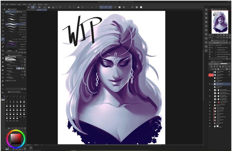Hide the selected Layer 12

pos(210,84)
